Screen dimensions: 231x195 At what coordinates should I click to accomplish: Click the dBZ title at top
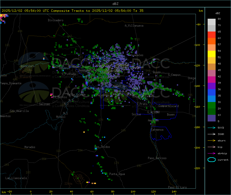click(115, 4)
